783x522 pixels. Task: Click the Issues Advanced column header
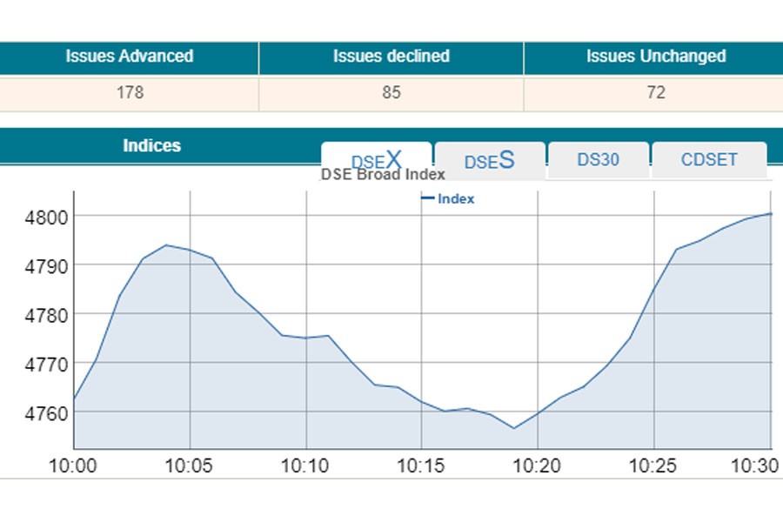(129, 57)
